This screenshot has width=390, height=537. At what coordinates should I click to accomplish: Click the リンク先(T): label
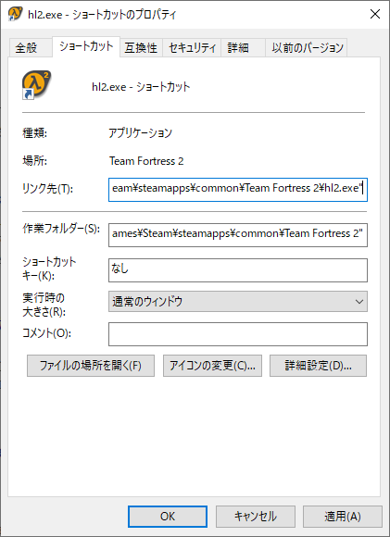tap(47, 188)
